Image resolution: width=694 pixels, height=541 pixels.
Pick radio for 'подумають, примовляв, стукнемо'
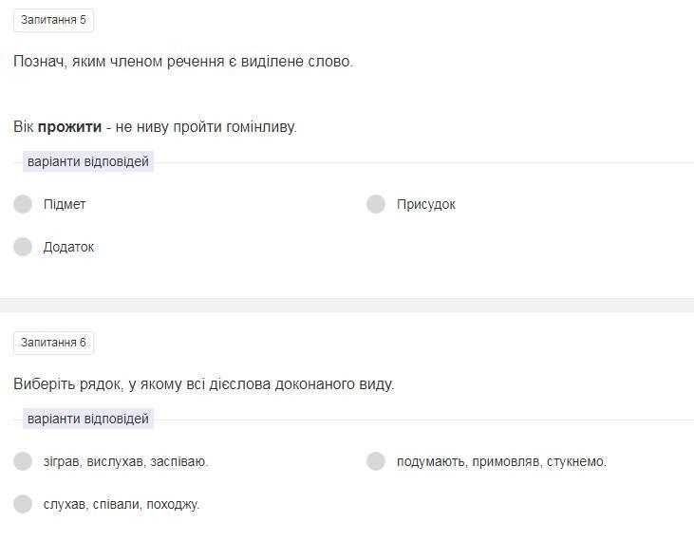376,461
